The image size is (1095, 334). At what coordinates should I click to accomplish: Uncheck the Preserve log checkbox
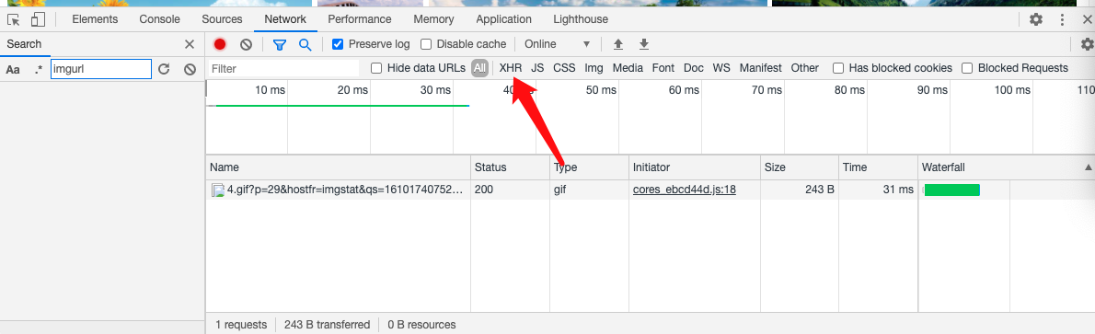click(338, 44)
